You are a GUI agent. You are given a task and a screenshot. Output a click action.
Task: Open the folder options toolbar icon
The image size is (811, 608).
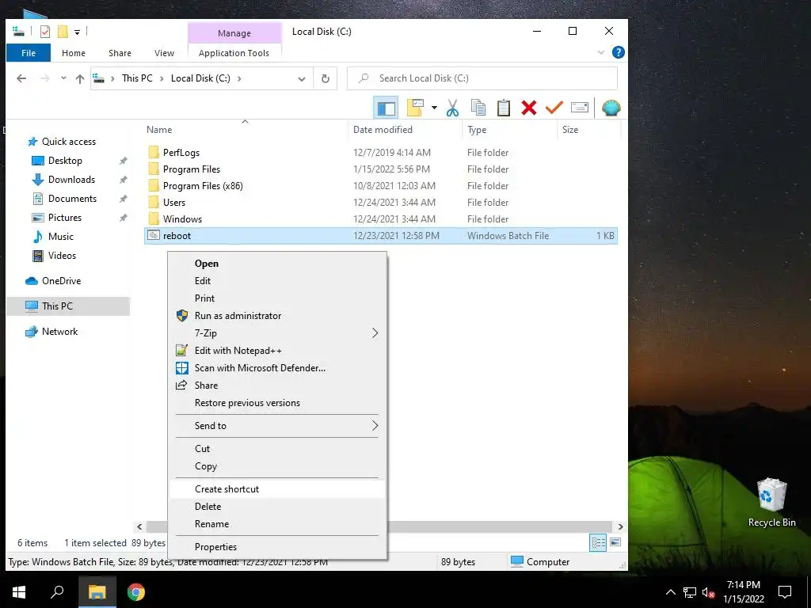coord(415,108)
